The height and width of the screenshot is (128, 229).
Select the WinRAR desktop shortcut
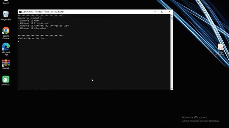pyautogui.click(x=6, y=64)
